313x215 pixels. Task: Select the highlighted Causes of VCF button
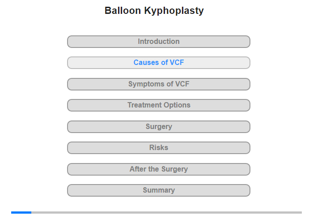(x=158, y=63)
